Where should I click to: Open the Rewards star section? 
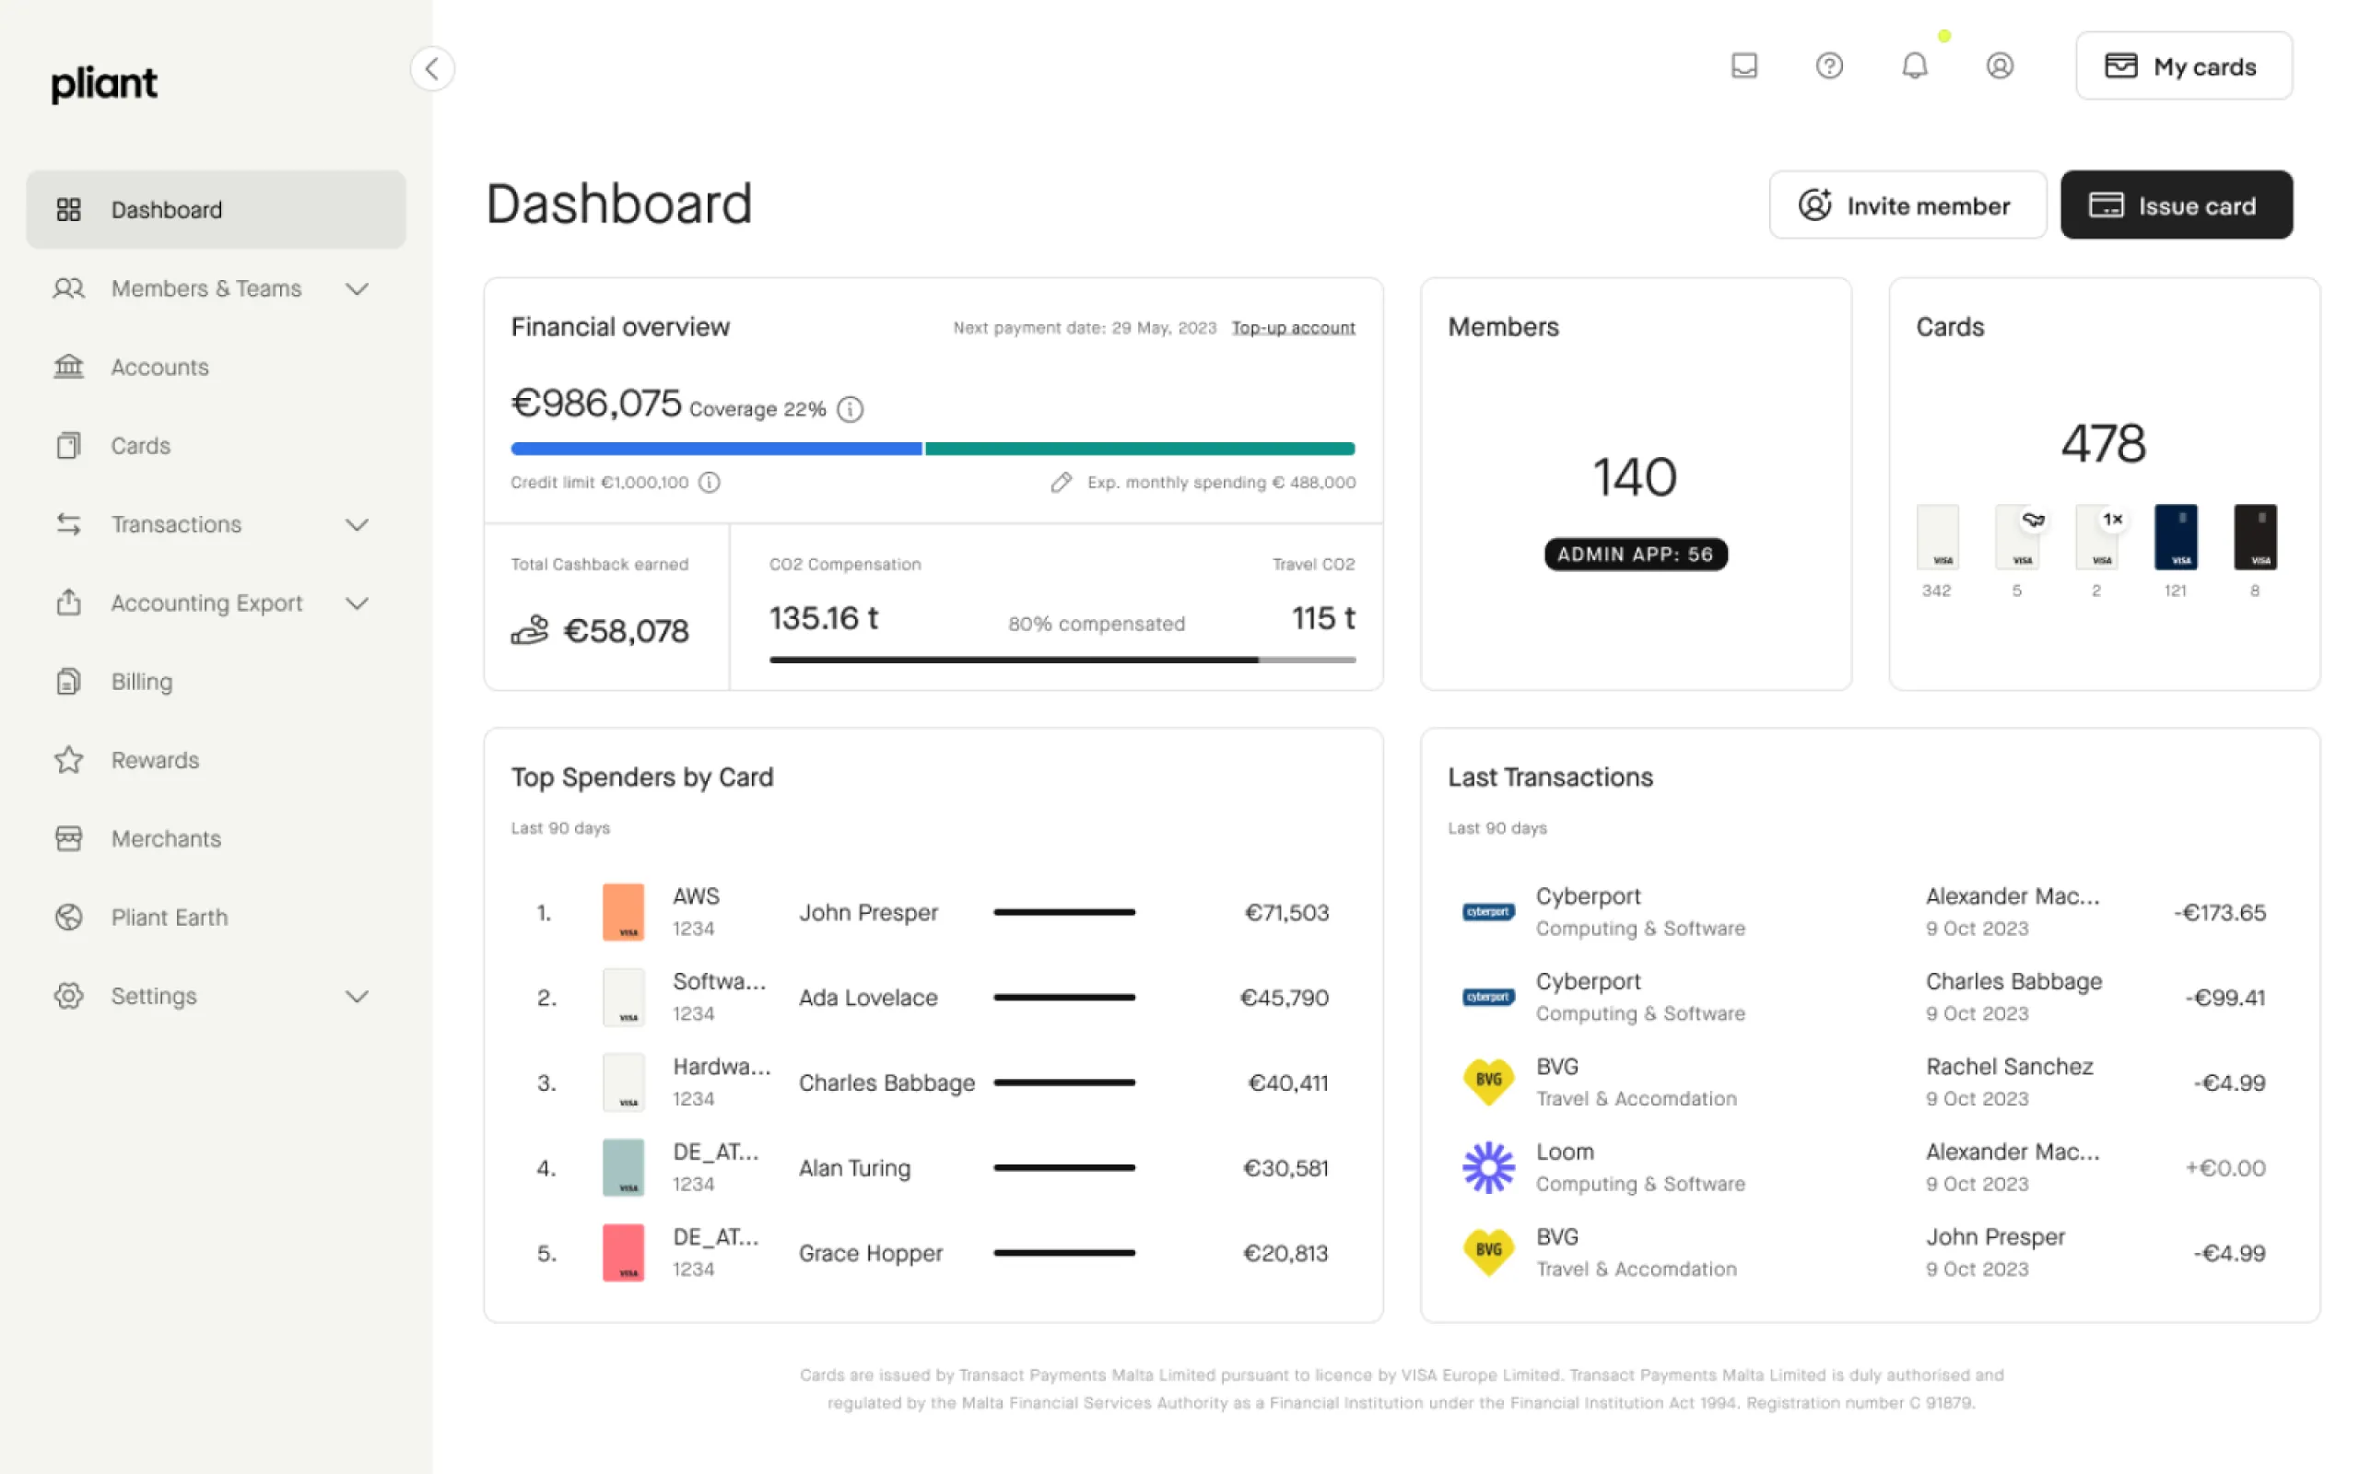[x=154, y=759]
